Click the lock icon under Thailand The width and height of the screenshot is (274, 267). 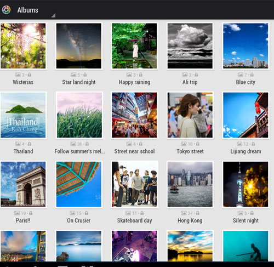tap(29, 144)
